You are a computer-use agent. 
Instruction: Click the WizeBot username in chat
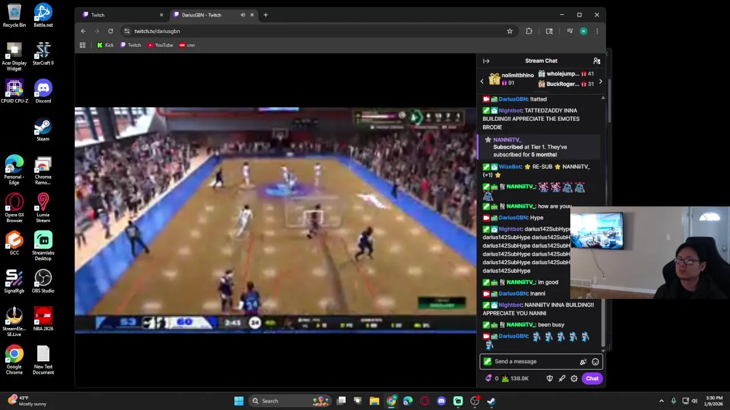[x=510, y=167]
